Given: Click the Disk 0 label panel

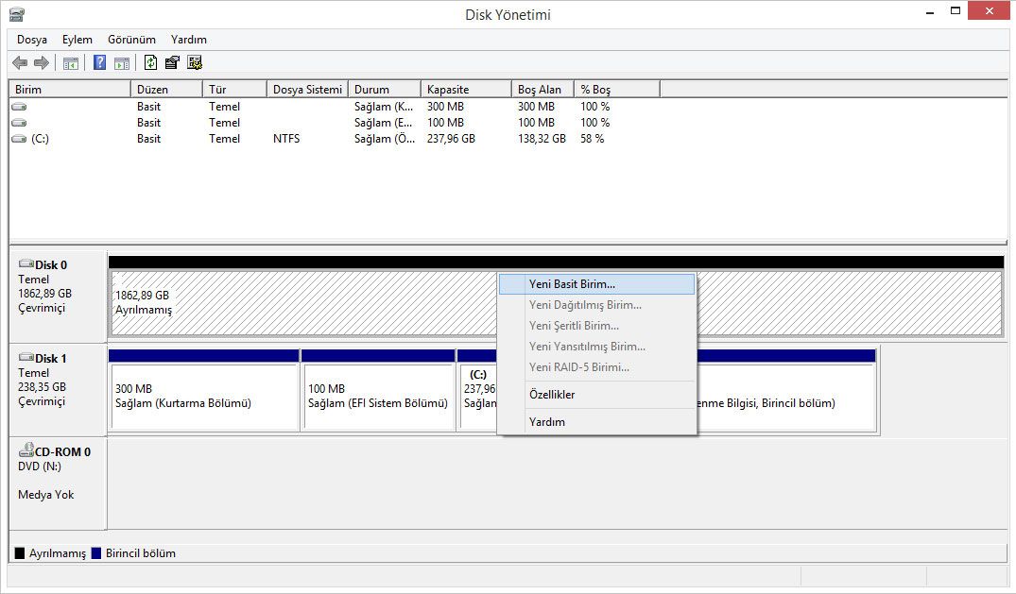Looking at the screenshot, I should (x=58, y=297).
